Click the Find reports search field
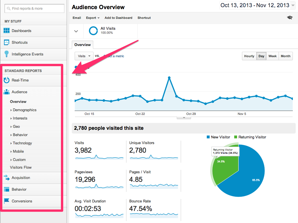The width and height of the screenshot is (298, 223). tap(34, 9)
